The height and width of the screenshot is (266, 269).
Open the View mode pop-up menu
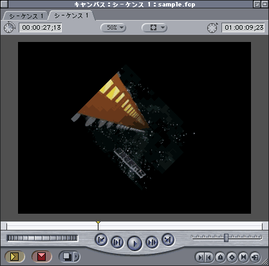point(154,28)
